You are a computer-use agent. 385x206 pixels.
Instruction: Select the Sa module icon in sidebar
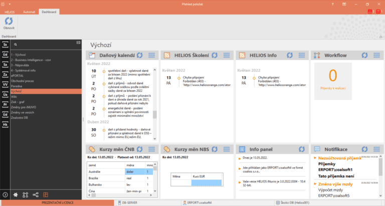(5, 64)
